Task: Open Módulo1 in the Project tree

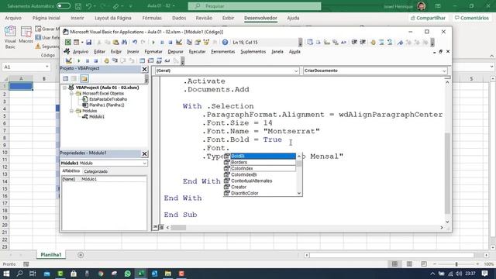Action: [96, 117]
